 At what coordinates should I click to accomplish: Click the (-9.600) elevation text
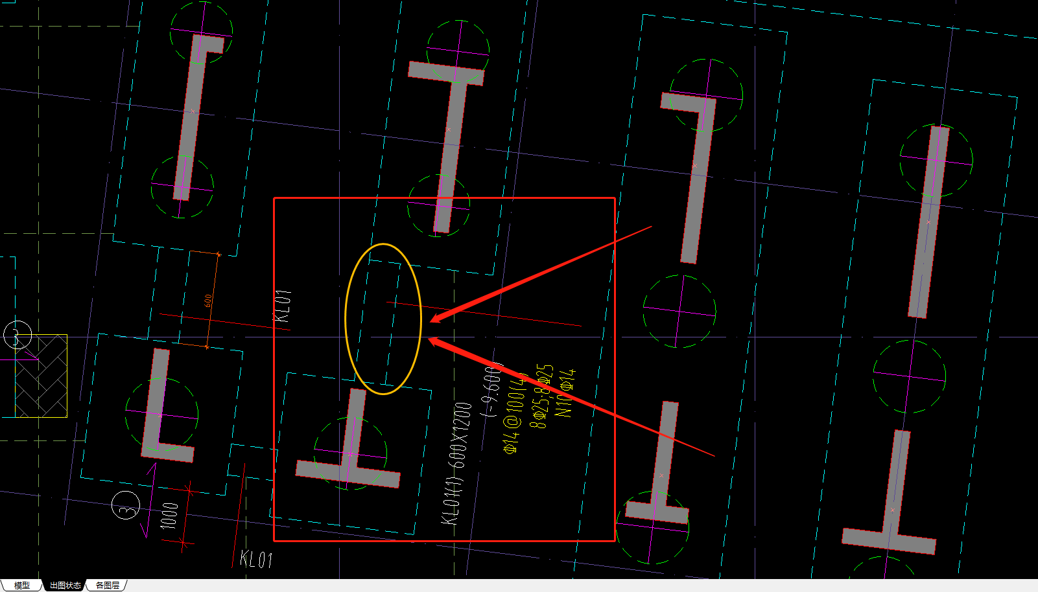pos(493,389)
